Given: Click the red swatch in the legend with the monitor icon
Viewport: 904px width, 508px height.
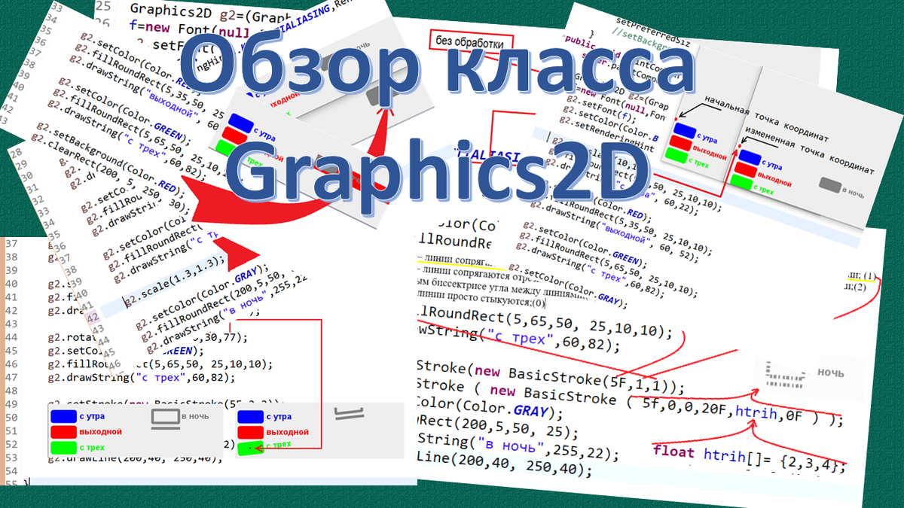Looking at the screenshot, I should [63, 433].
